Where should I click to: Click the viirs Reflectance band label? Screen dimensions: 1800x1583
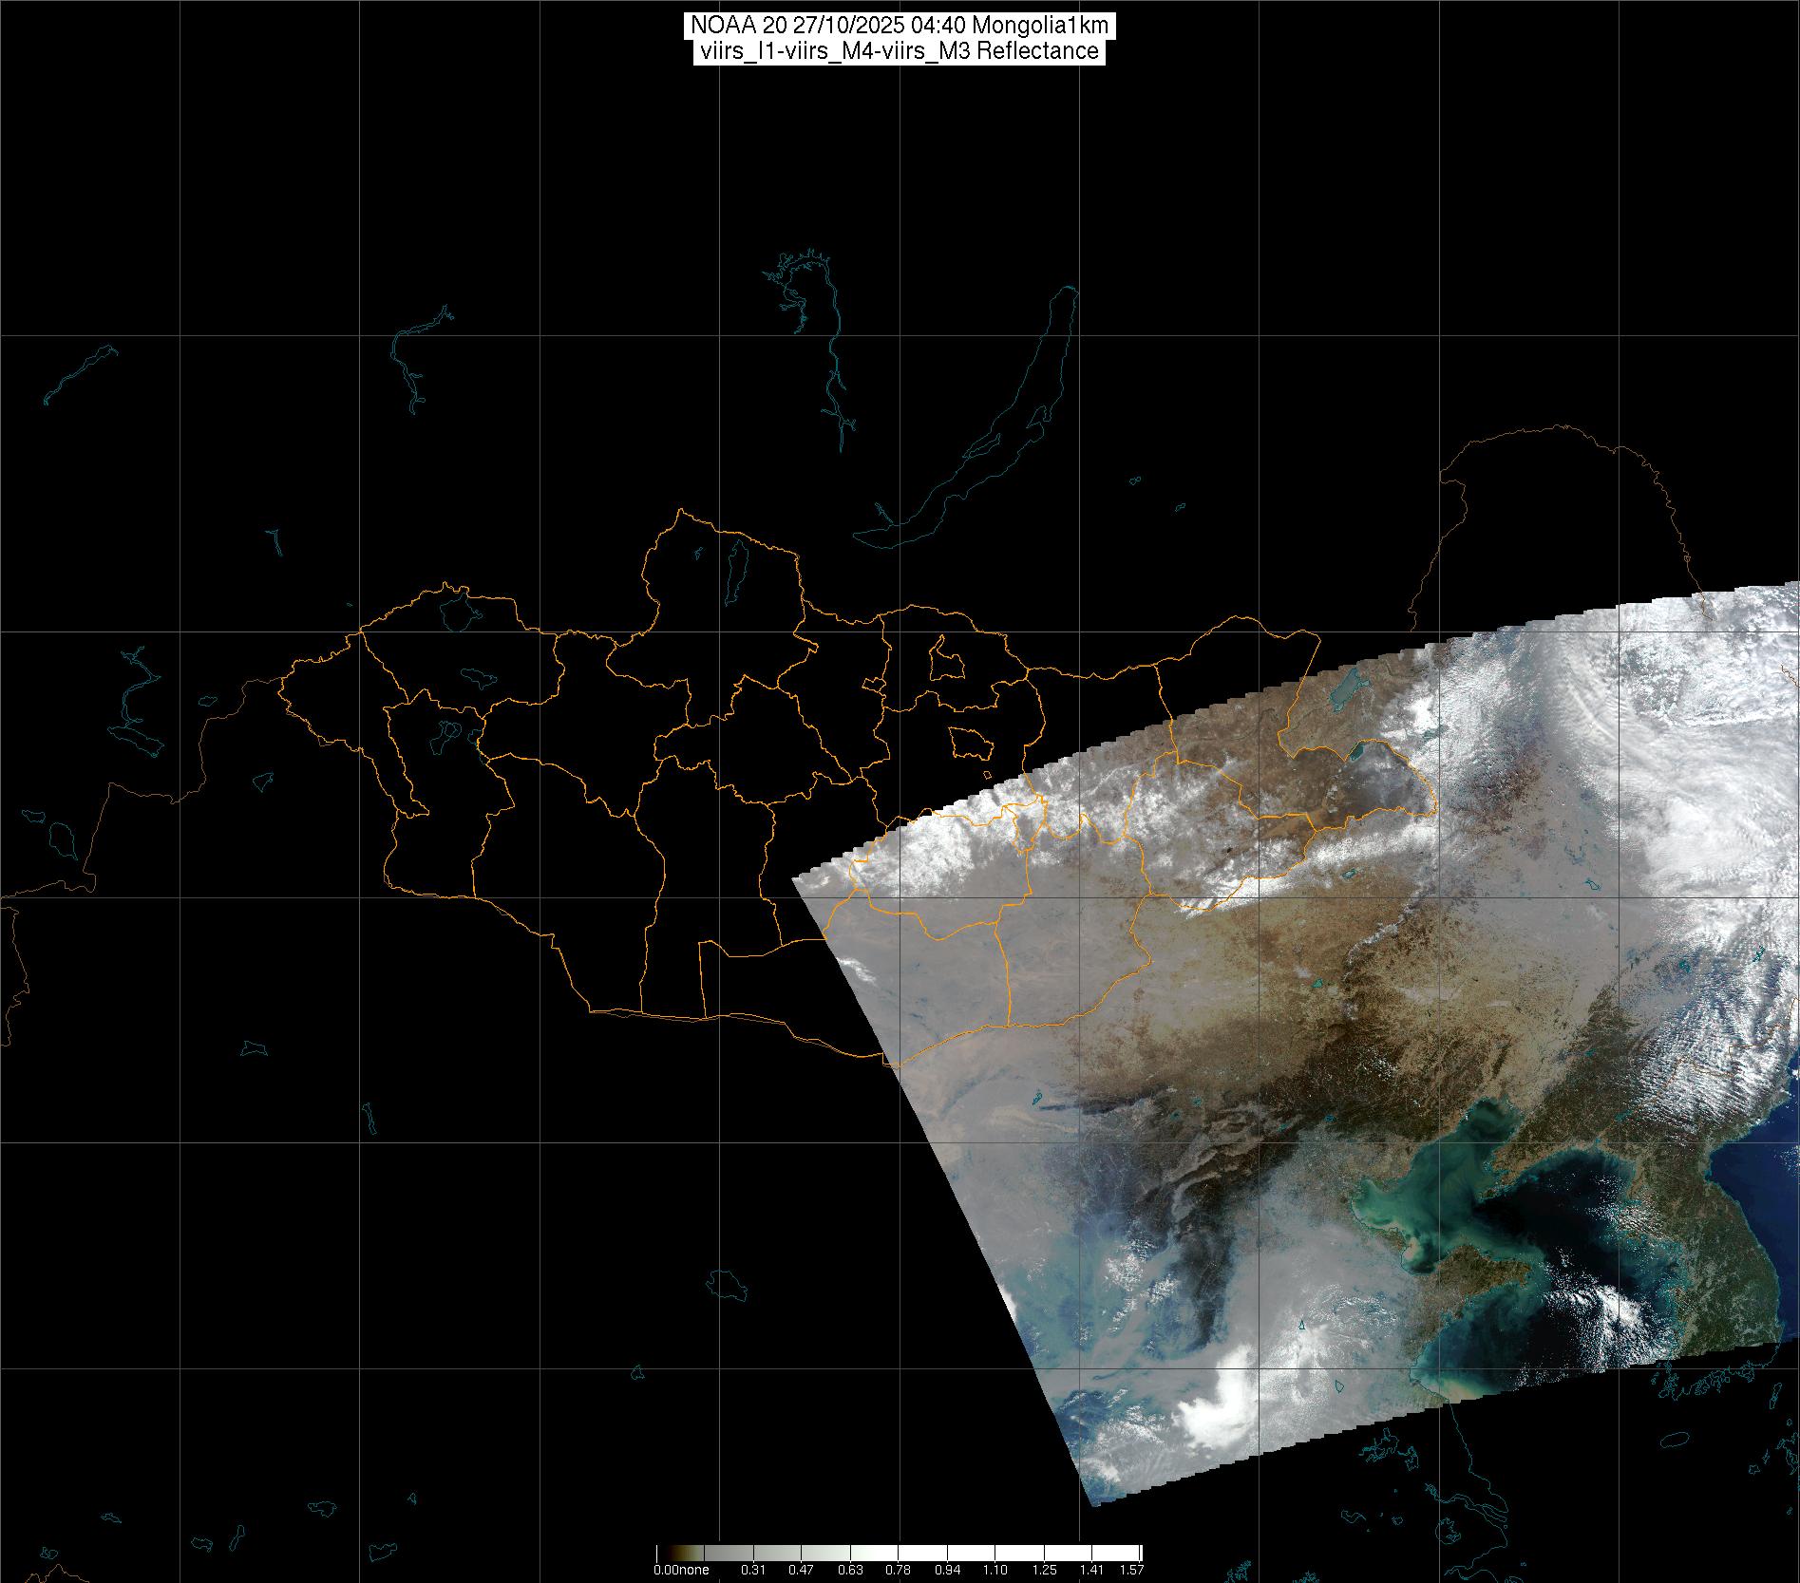(899, 51)
